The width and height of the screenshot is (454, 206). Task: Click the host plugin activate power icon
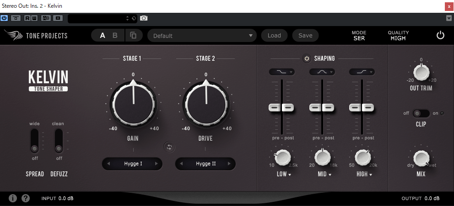5,18
